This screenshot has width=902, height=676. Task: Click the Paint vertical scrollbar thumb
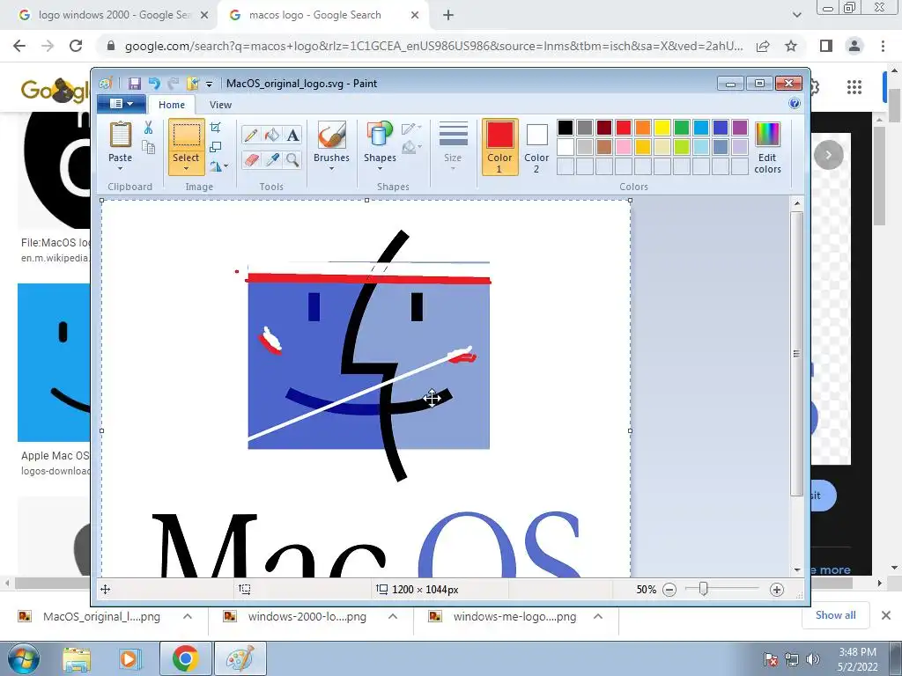coord(796,354)
